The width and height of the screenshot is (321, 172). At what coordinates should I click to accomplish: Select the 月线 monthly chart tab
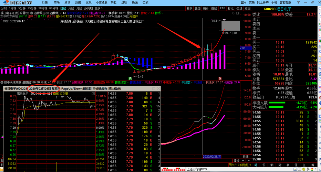79,8
